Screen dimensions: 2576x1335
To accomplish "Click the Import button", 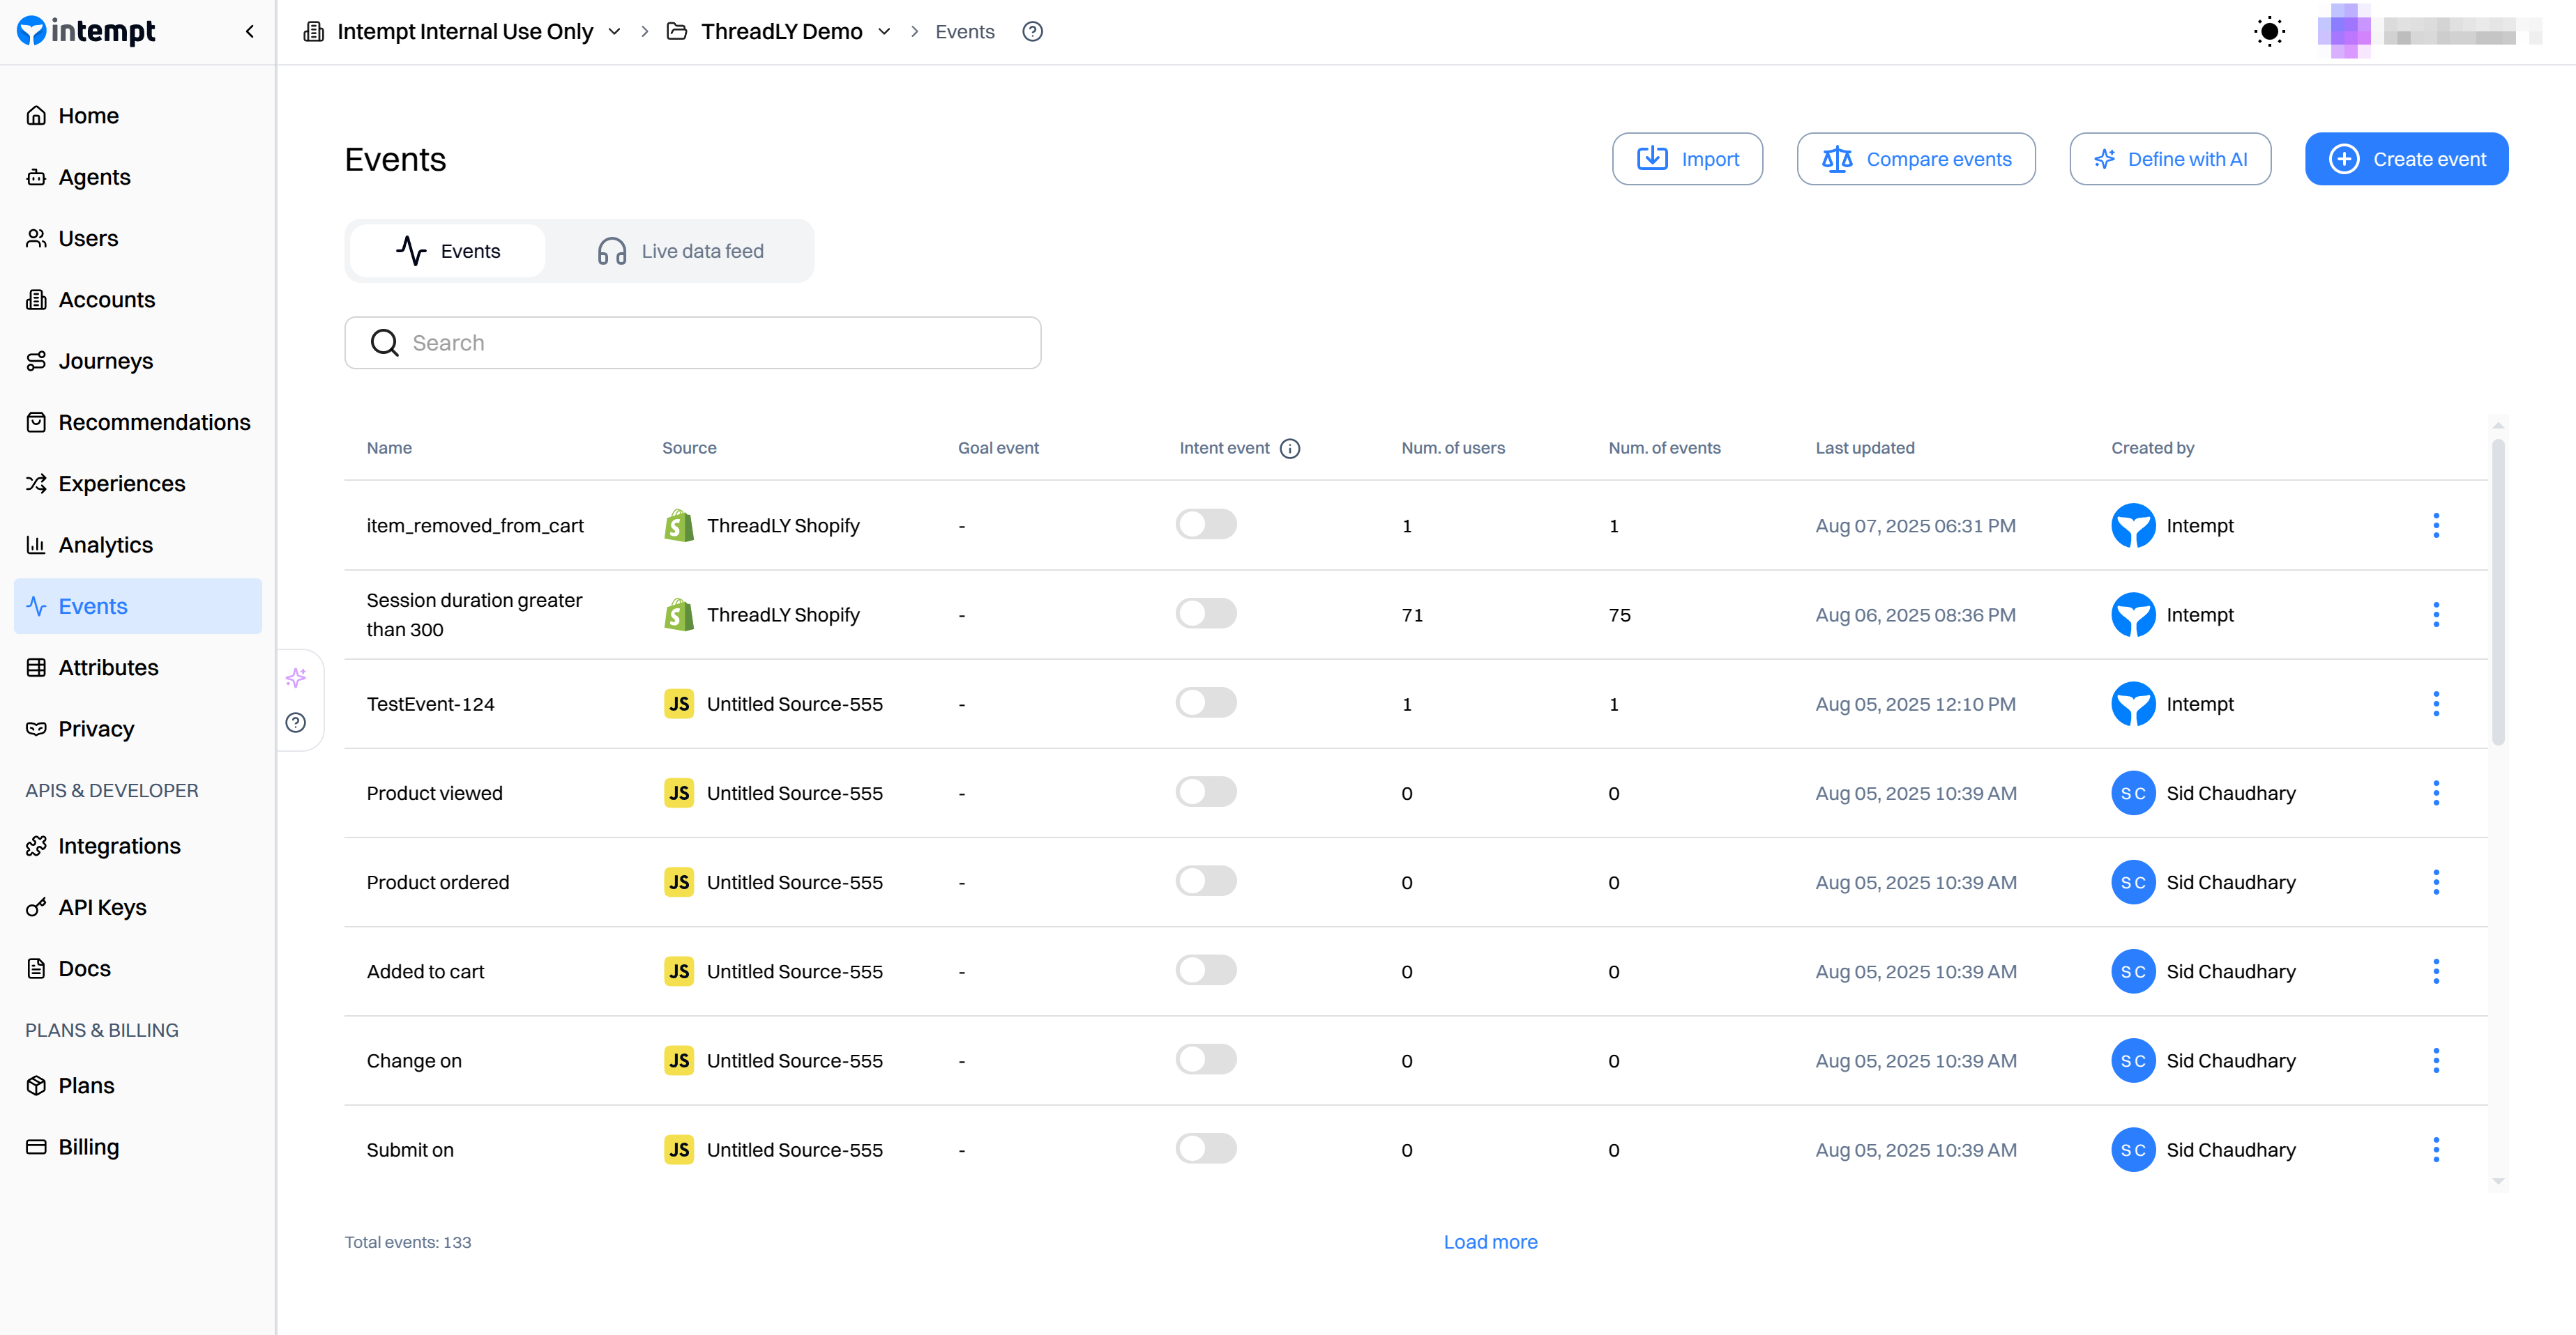I will pos(1687,159).
